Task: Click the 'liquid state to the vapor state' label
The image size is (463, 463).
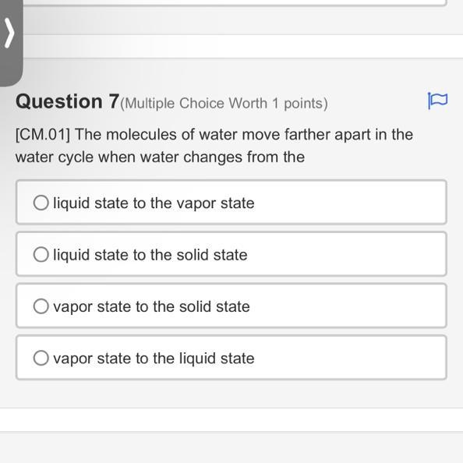Action: pyautogui.click(x=154, y=203)
